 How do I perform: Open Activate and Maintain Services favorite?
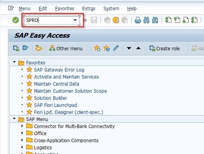(x=67, y=77)
